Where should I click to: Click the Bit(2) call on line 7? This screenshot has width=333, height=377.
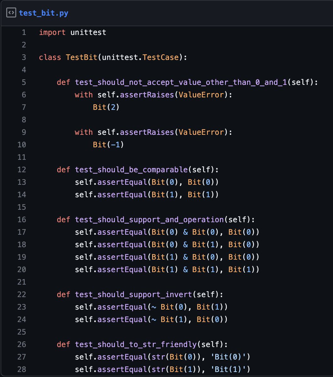tap(105, 107)
